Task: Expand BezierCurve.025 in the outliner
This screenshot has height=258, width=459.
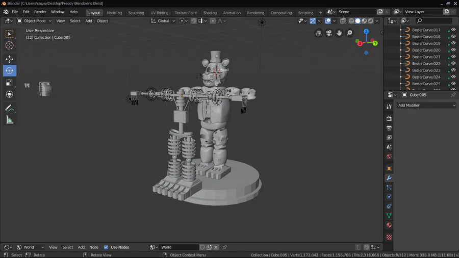Action: [401, 84]
